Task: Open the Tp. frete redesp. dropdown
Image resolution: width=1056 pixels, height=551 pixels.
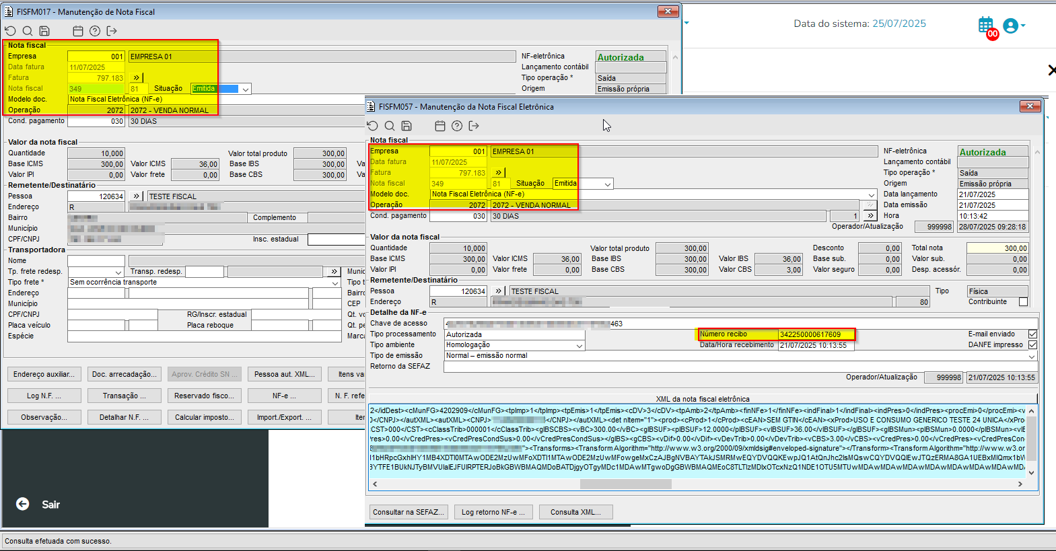Action: [118, 272]
